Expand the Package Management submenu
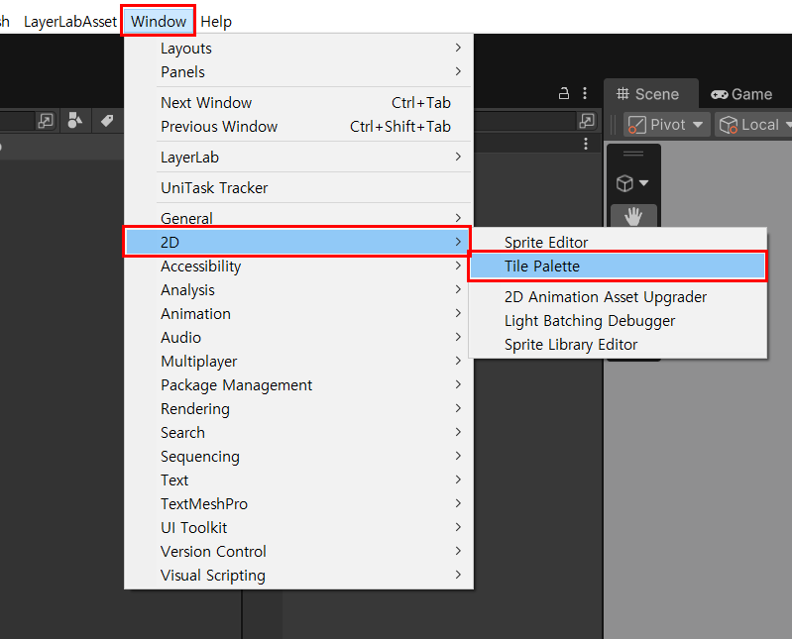Screen dimensions: 792x639 coord(298,384)
